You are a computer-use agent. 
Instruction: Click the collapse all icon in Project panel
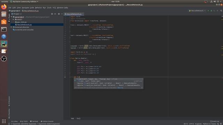point(55,14)
